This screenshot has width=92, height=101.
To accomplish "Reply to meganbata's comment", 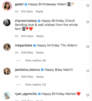I will tap(40, 53).
